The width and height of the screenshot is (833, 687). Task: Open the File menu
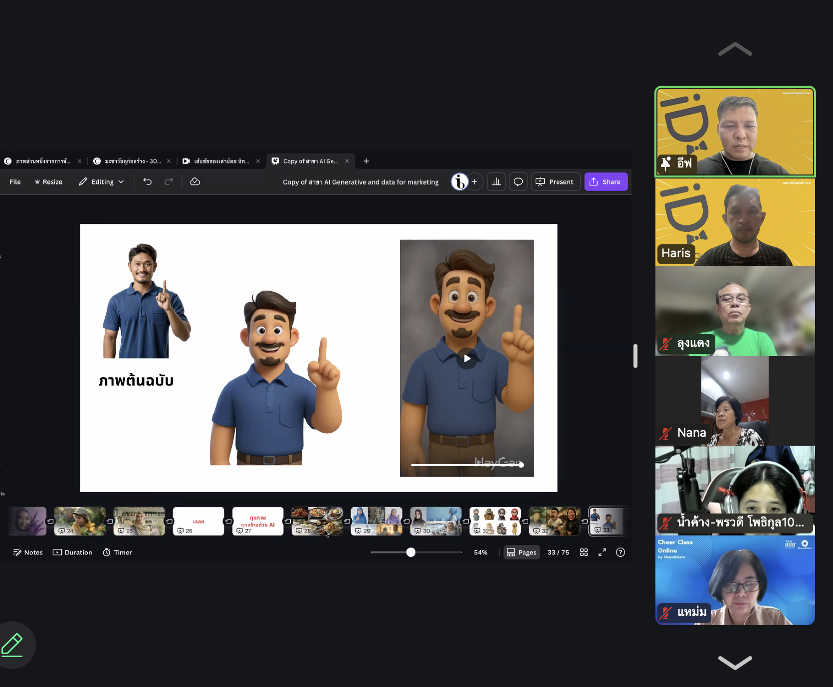(x=15, y=182)
